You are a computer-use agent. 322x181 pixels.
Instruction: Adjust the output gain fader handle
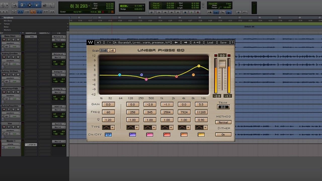pos(222,64)
